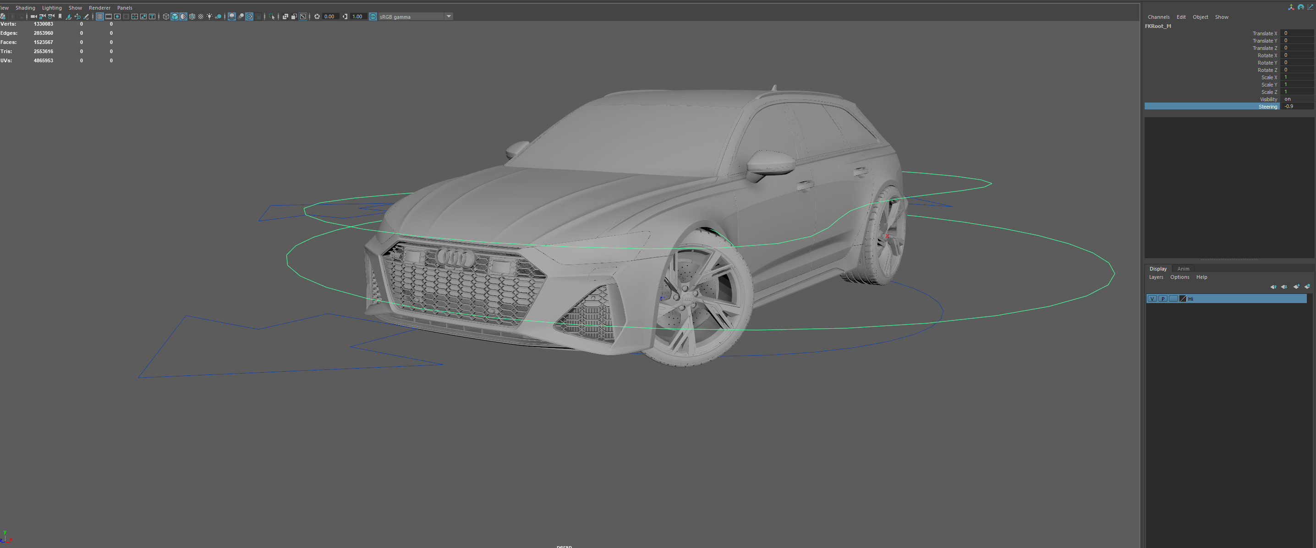Click the Gamma value field 1.00
The width and height of the screenshot is (1316, 548).
coord(359,17)
